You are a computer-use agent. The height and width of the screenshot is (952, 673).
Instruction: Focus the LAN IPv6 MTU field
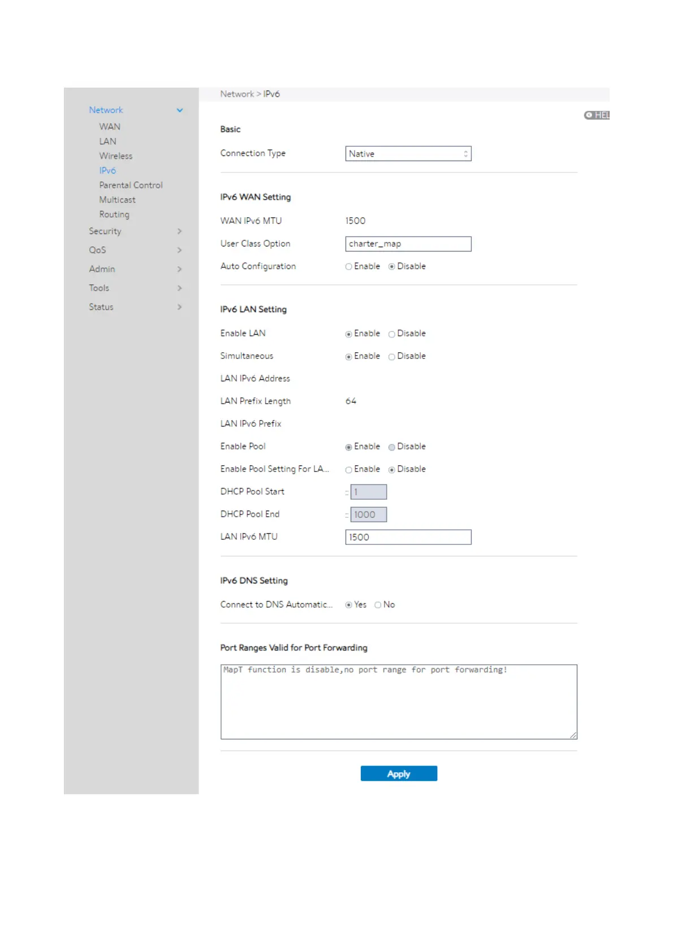(408, 537)
